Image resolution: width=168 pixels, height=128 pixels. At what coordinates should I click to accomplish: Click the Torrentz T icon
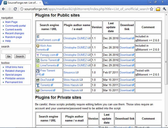coord(38,85)
